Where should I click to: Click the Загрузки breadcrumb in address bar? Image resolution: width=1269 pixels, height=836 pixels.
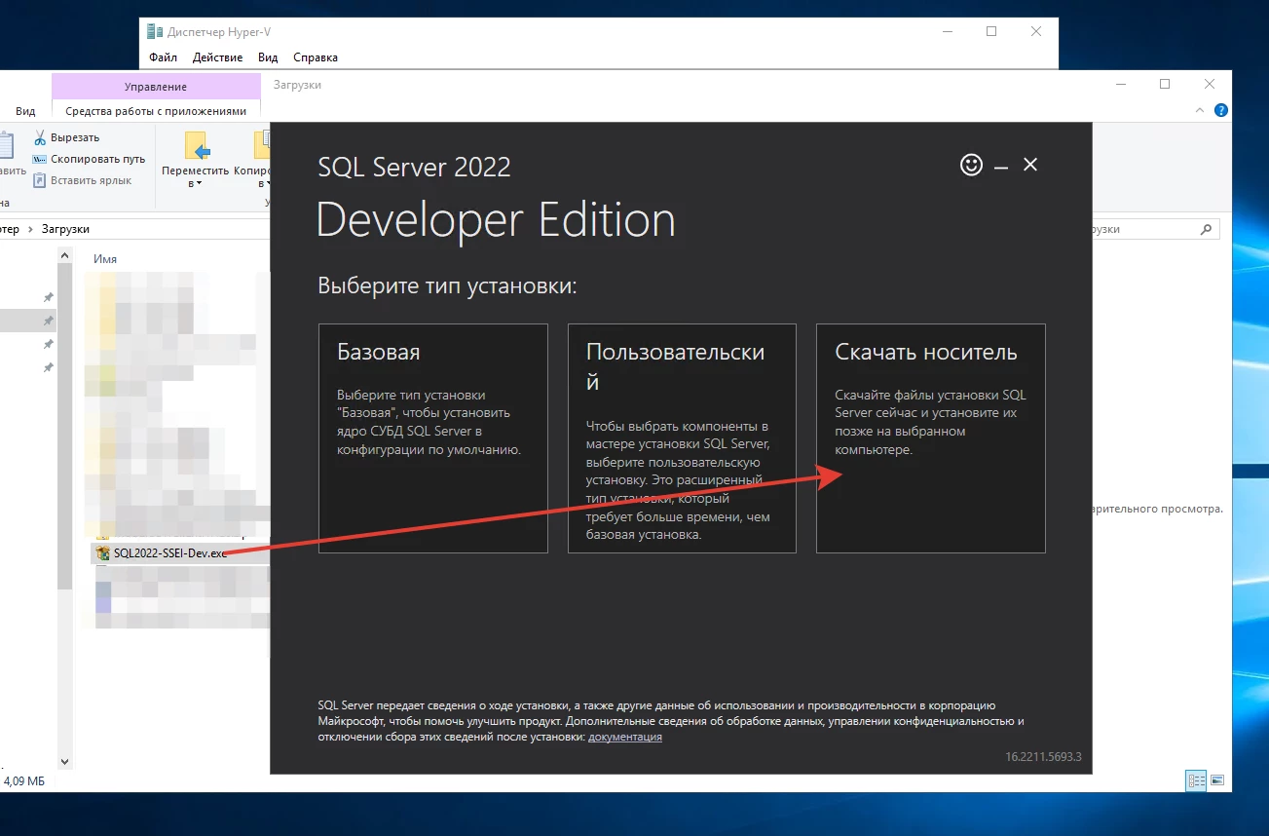[x=65, y=229]
